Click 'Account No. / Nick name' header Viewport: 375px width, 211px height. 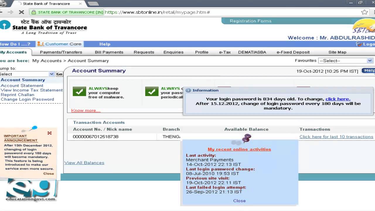point(103,129)
